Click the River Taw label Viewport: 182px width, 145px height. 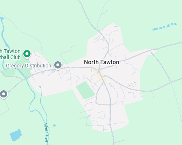(46, 133)
